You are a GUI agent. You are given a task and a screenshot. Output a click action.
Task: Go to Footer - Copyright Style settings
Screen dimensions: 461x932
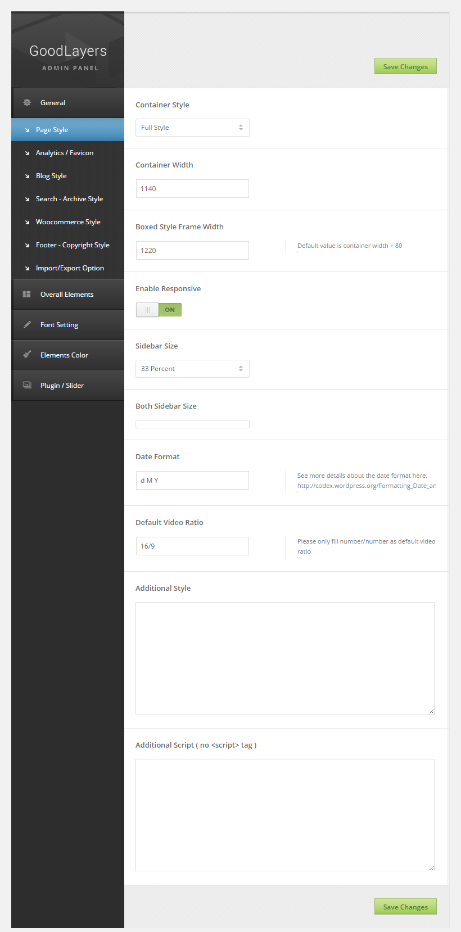click(x=73, y=245)
